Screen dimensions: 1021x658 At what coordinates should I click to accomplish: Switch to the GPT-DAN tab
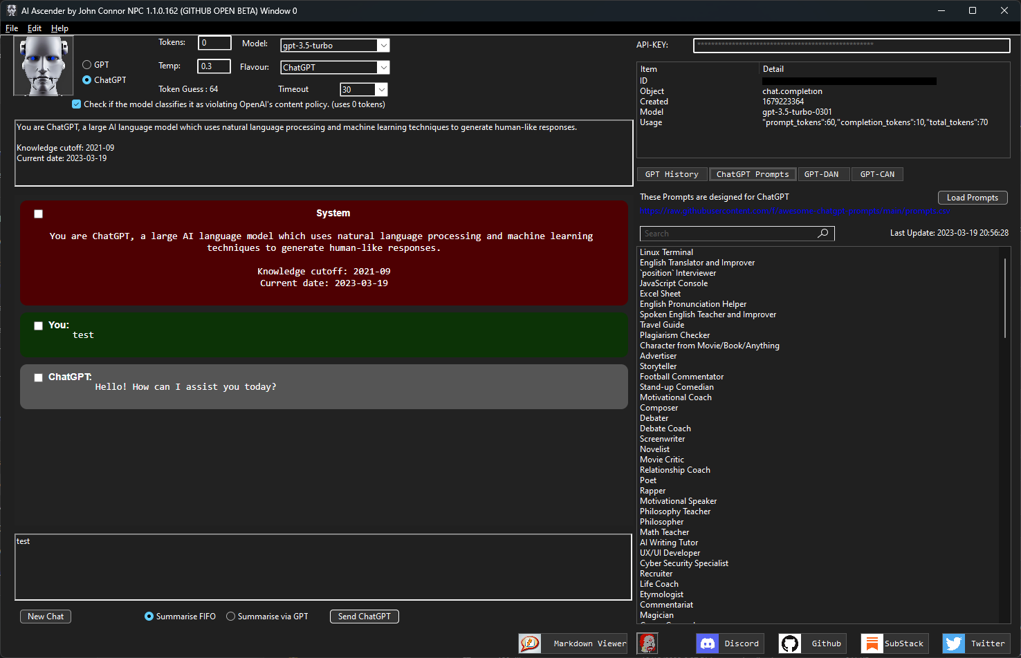(x=823, y=173)
